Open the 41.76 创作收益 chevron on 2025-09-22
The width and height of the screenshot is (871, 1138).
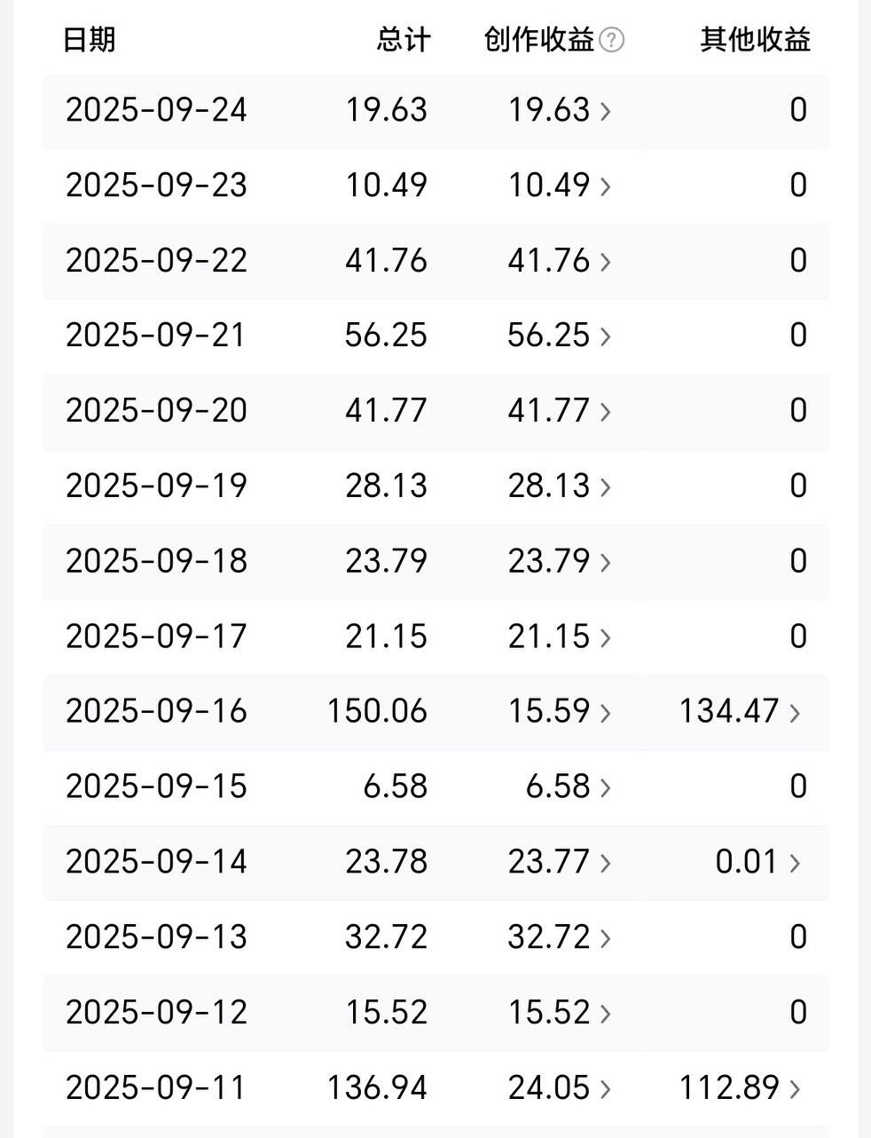click(x=605, y=262)
